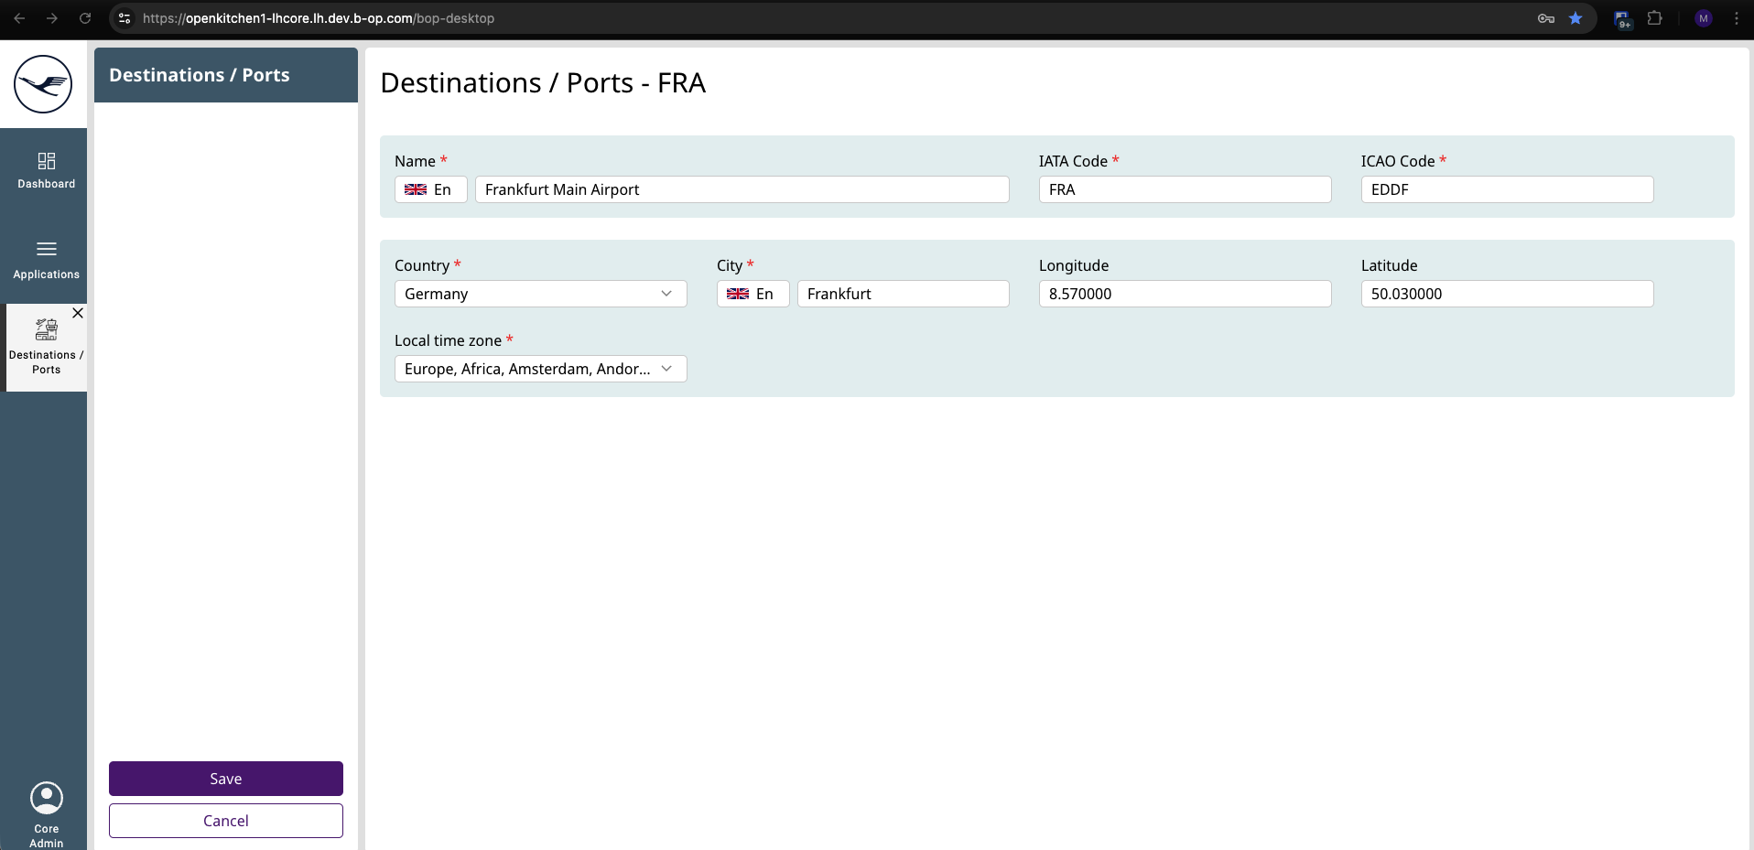Click the Longitude input field
The height and width of the screenshot is (850, 1754).
[x=1185, y=294]
